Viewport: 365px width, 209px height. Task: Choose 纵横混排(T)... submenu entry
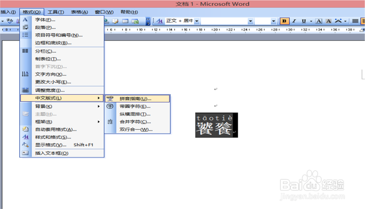click(137, 114)
